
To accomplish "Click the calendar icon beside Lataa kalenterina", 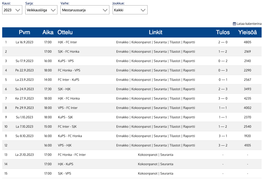I will [234, 24].
